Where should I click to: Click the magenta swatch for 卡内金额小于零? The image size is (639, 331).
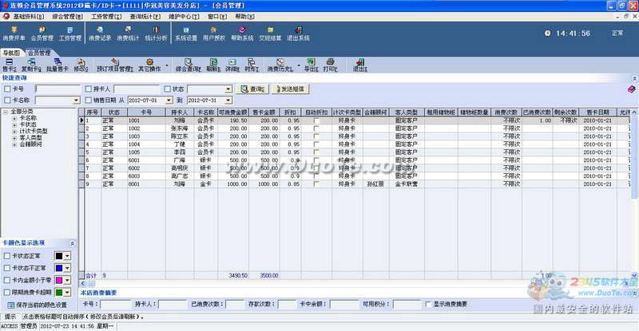[x=59, y=281]
